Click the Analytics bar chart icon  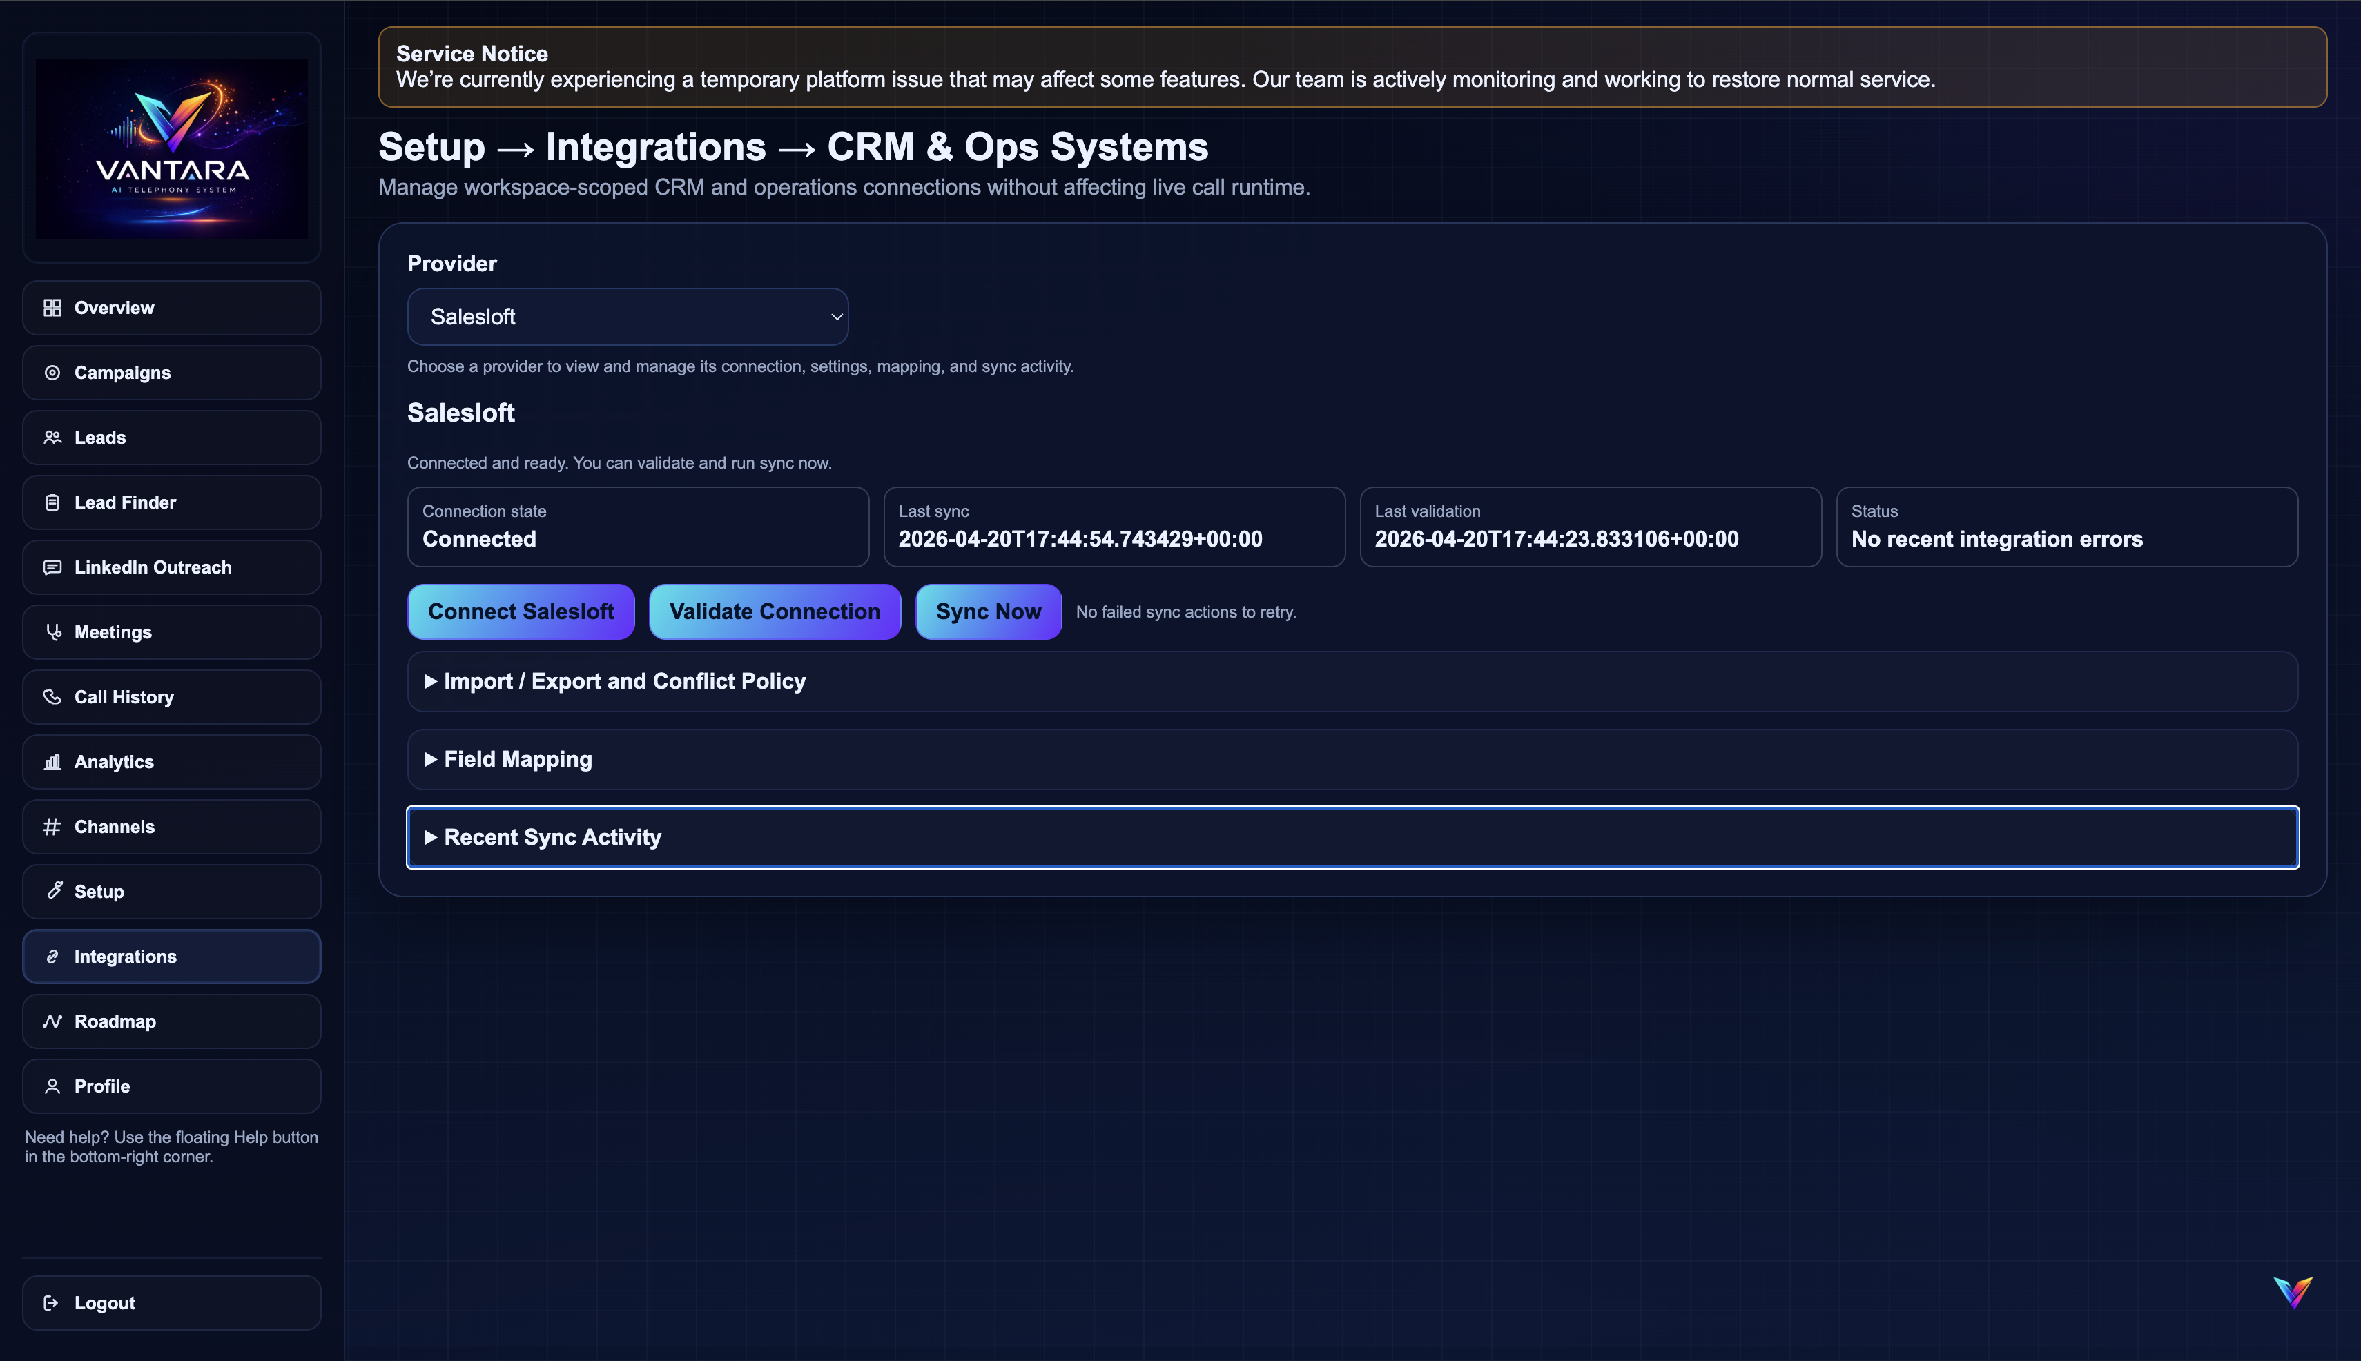(52, 762)
